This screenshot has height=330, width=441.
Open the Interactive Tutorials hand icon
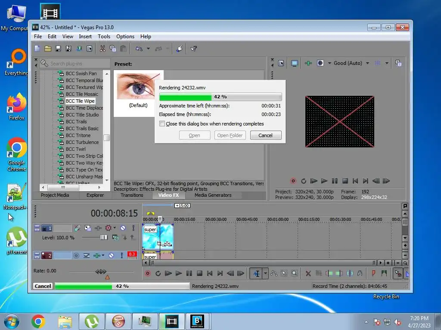180,49
